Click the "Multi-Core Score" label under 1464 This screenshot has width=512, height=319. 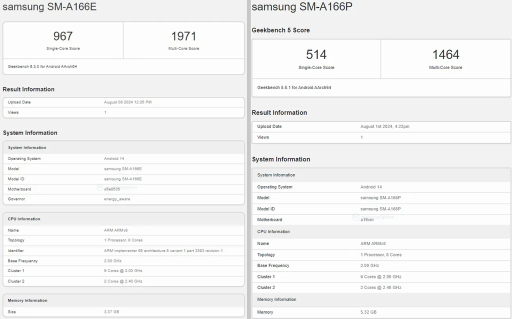445,67
